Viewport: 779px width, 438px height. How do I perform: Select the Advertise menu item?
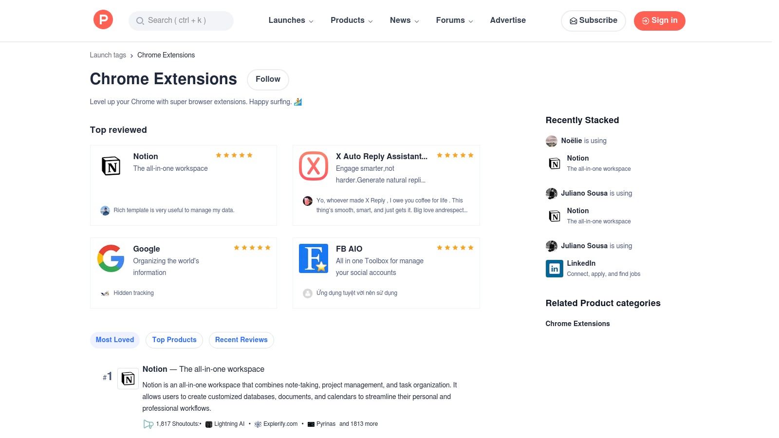(x=508, y=20)
